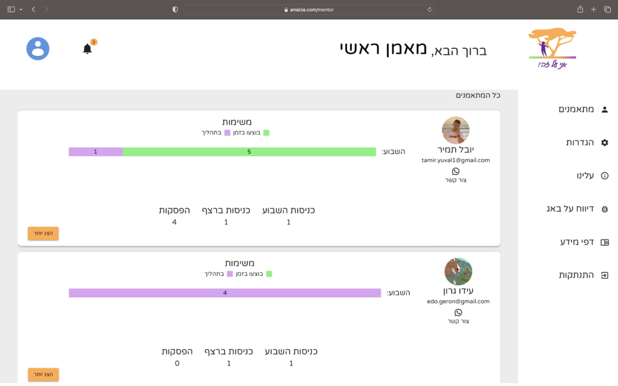Click purple in-progress bar showing 4
Image resolution: width=618 pixels, height=386 pixels.
[225, 293]
